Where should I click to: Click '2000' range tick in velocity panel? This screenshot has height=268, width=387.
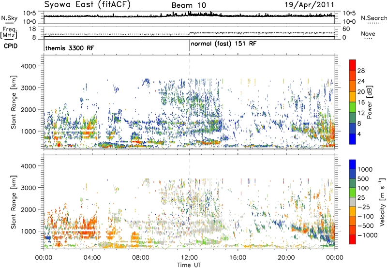pos(28,209)
